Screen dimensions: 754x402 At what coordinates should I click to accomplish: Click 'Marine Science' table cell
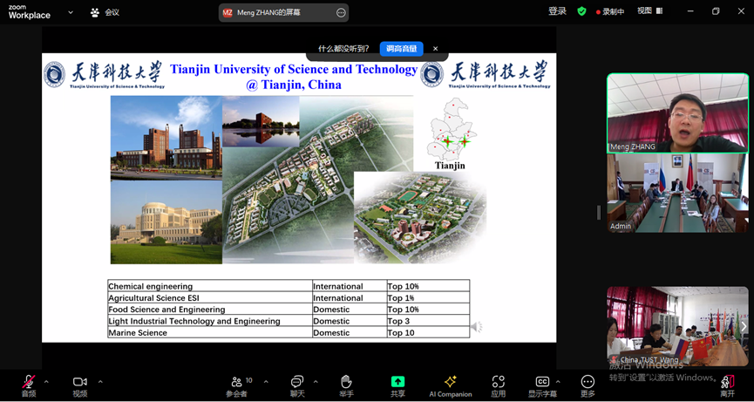click(210, 332)
